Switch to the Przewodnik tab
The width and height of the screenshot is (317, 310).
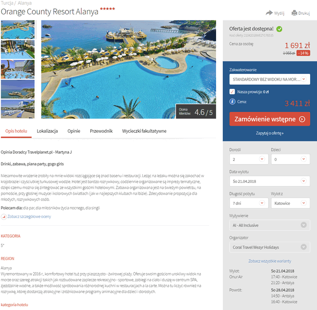point(101,131)
